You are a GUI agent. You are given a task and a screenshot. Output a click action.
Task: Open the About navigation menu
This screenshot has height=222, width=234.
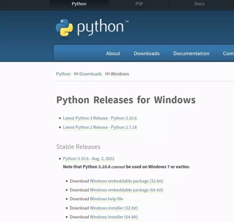pyautogui.click(x=113, y=54)
